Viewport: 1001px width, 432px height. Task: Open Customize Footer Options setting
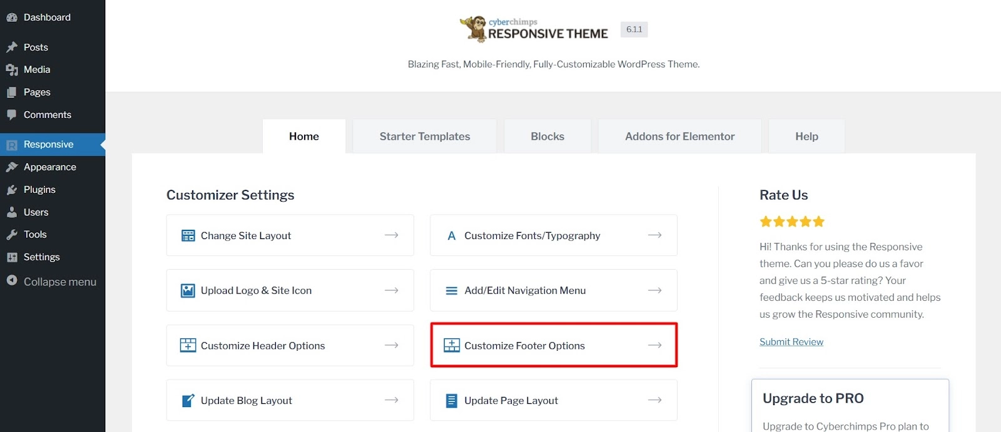tap(554, 345)
